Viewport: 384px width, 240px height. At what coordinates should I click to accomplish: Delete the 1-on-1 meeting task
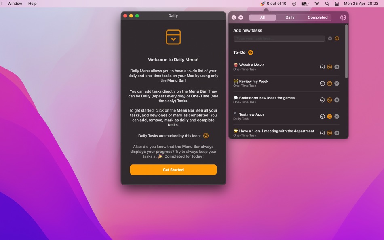pyautogui.click(x=337, y=133)
